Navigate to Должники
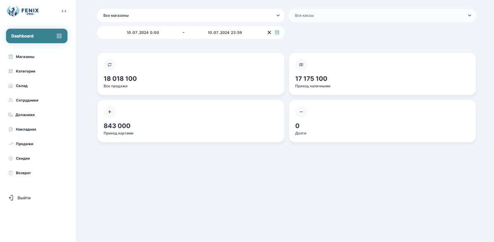 click(25, 115)
